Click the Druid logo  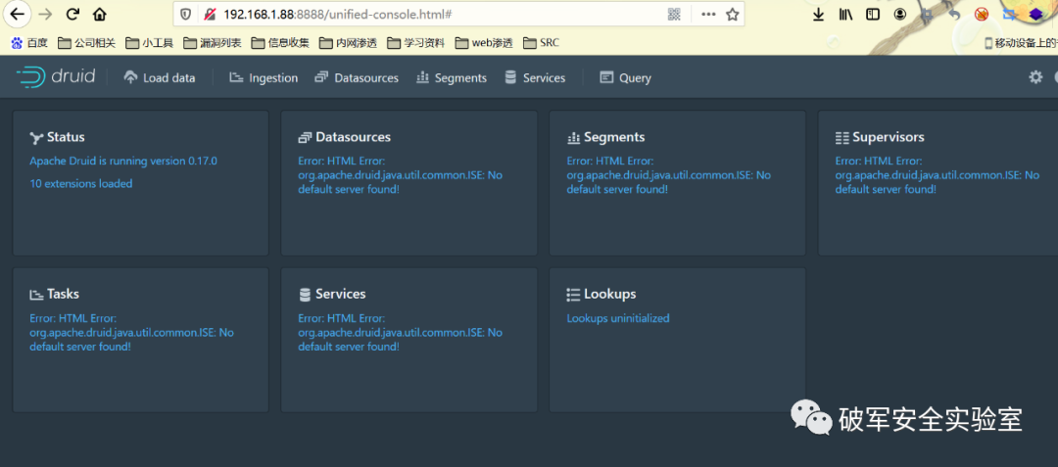(56, 77)
